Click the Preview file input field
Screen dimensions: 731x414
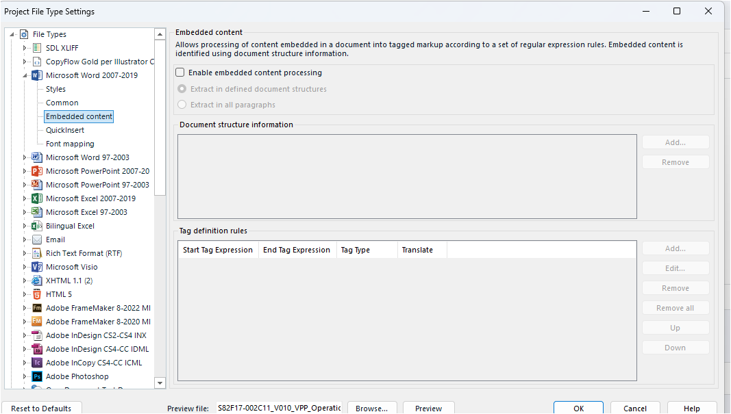(x=278, y=407)
